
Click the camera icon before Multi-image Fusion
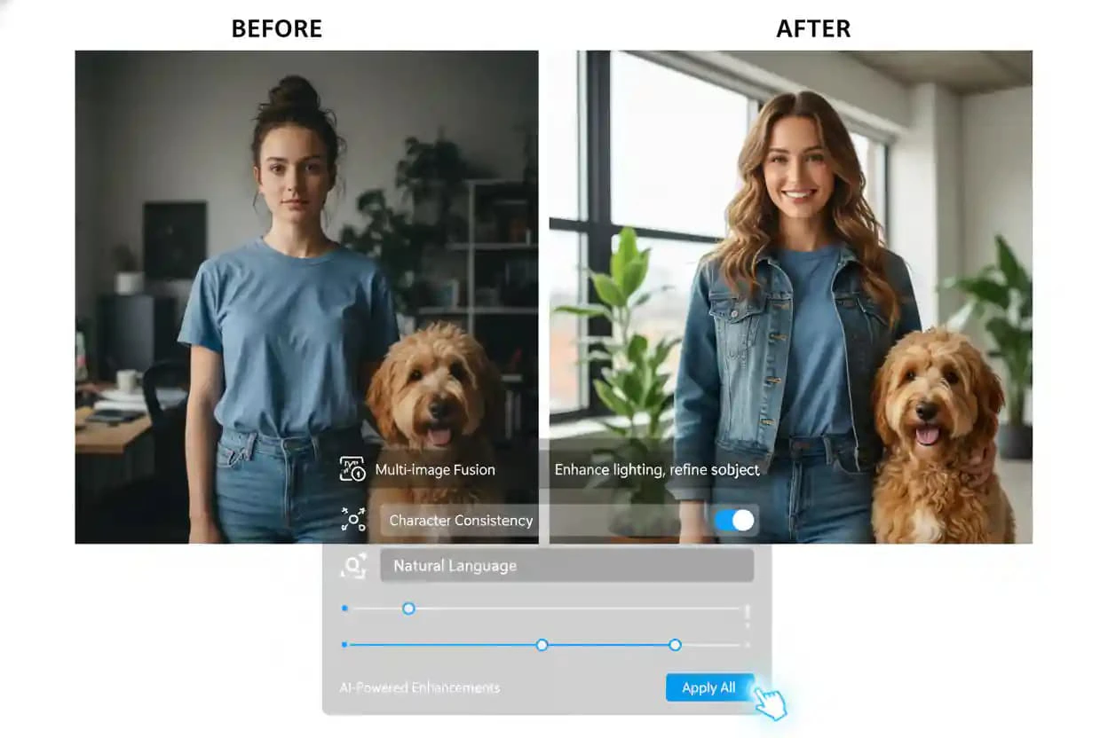click(x=351, y=468)
